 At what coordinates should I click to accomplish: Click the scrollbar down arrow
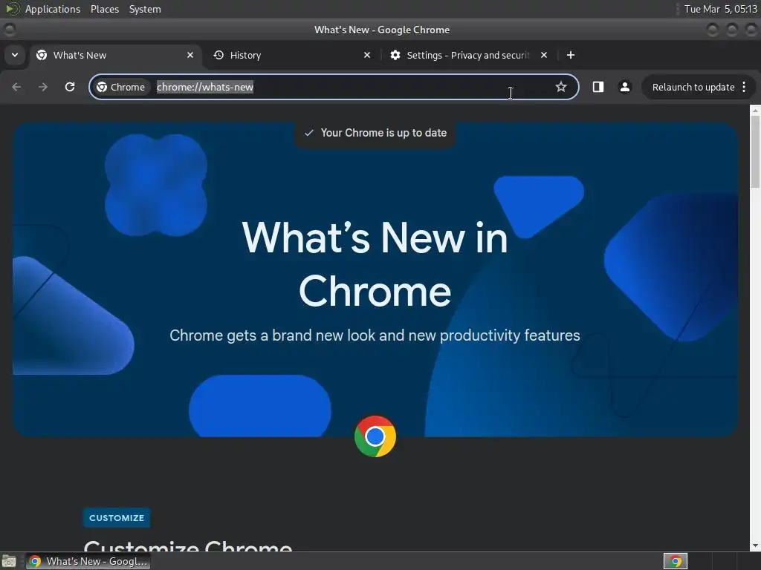[x=755, y=546]
